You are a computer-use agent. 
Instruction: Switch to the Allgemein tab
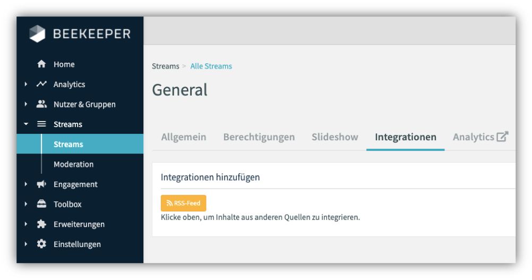[184, 137]
